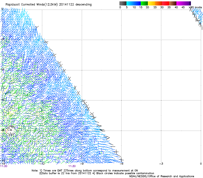Click the "-10" latitude label on left axis
Screen dimensions: 203x178
click(2, 161)
